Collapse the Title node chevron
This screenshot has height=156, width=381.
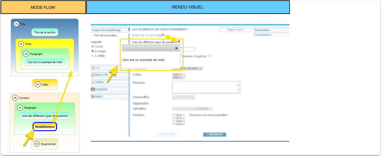click(16, 24)
